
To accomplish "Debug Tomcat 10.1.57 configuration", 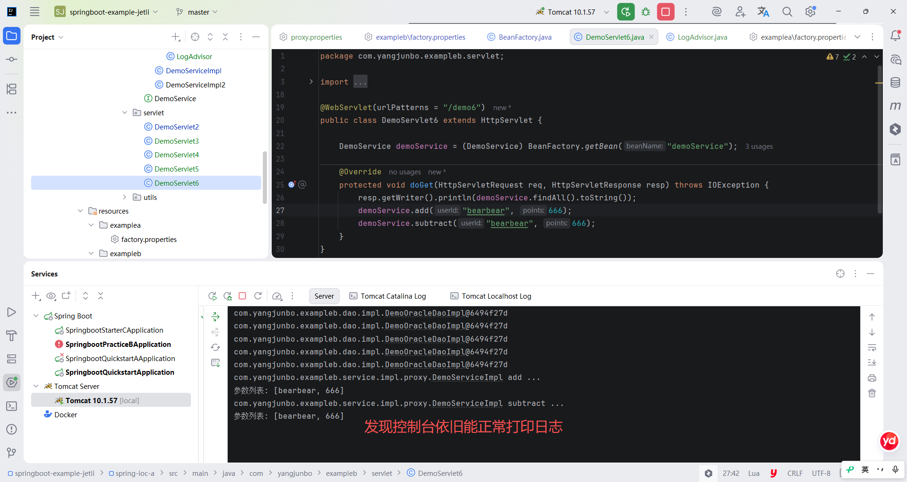I will pos(646,12).
